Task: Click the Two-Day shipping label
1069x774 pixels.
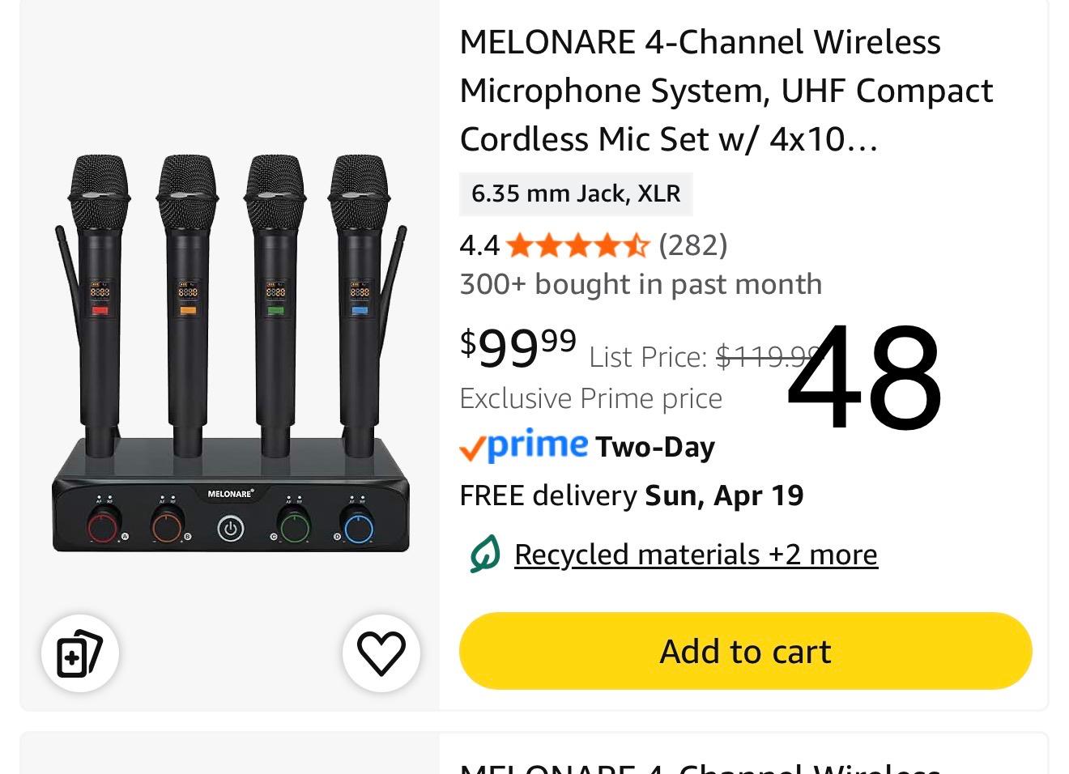Action: click(x=655, y=447)
